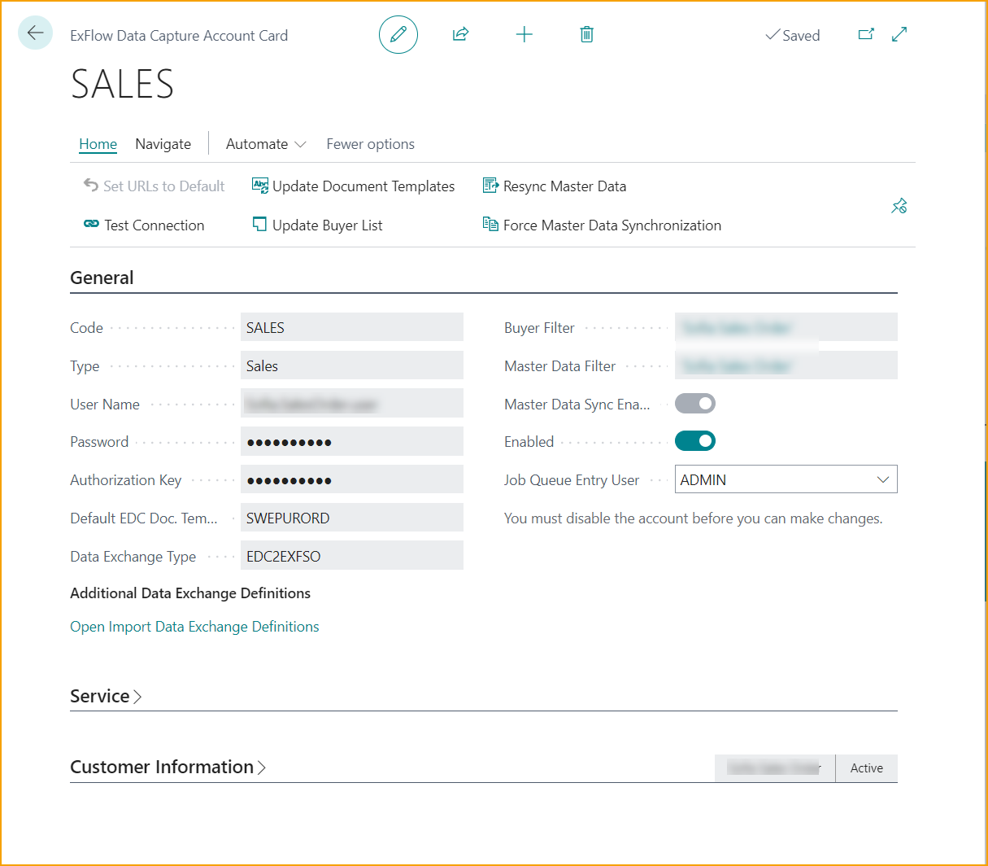Screen dimensions: 988x866
Task: Enable Master Data Sync toggle
Action: click(x=694, y=403)
